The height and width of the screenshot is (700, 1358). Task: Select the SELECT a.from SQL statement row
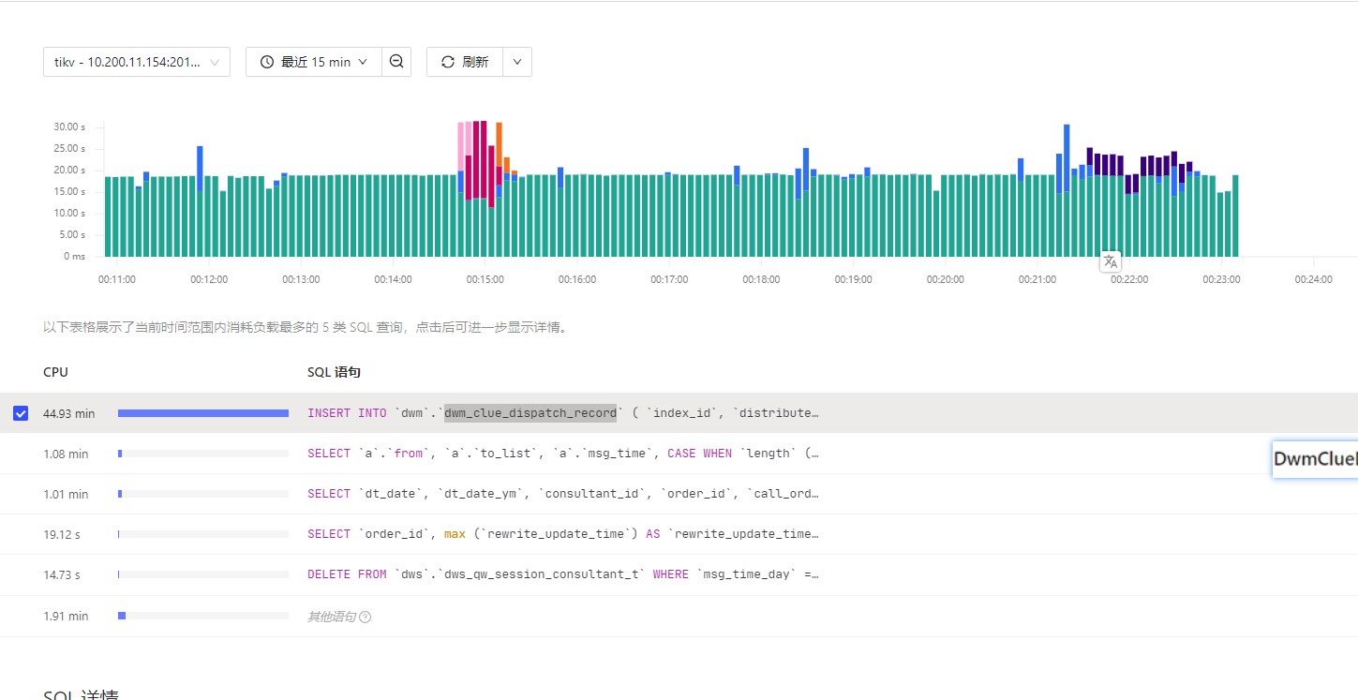tap(562, 454)
